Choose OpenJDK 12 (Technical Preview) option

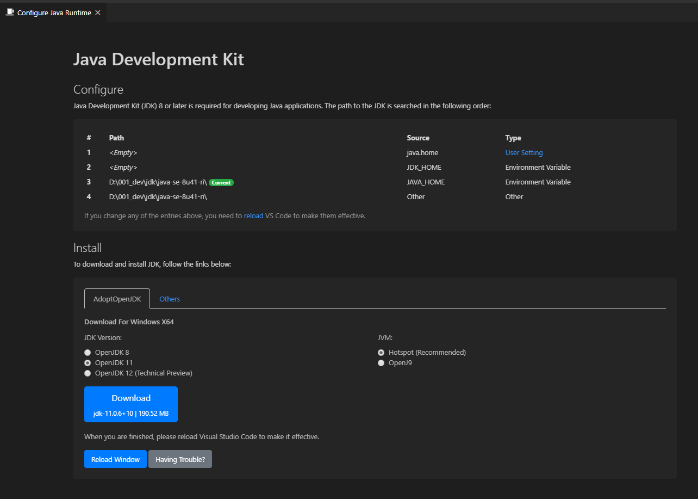pyautogui.click(x=88, y=373)
